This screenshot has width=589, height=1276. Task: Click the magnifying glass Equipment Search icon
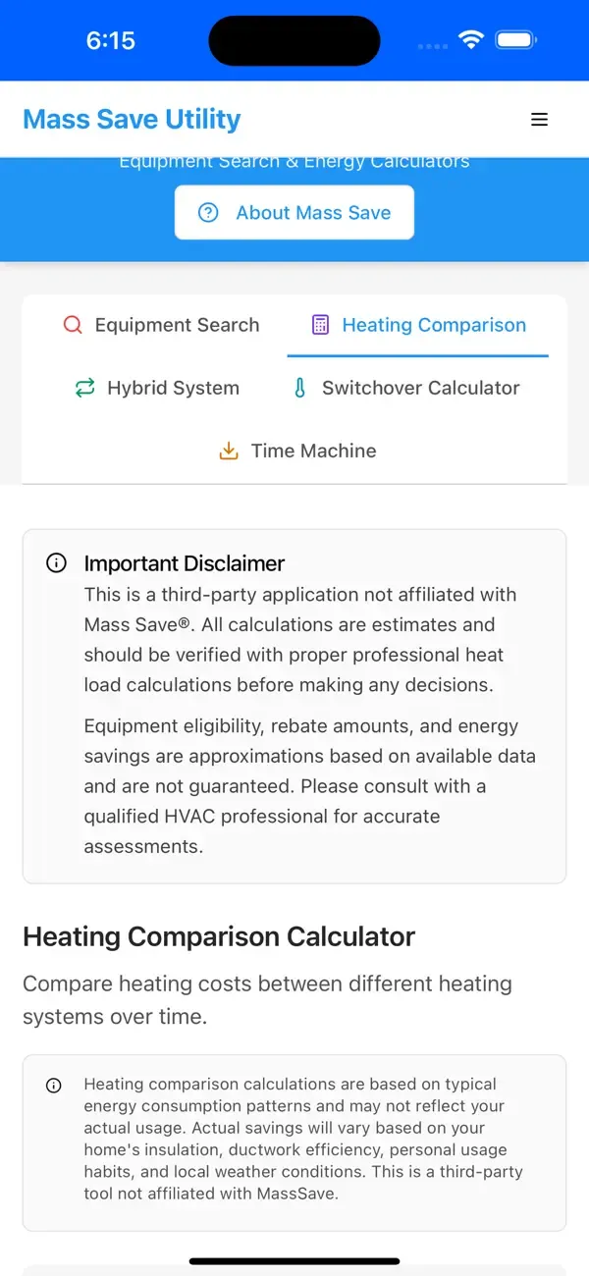(72, 324)
